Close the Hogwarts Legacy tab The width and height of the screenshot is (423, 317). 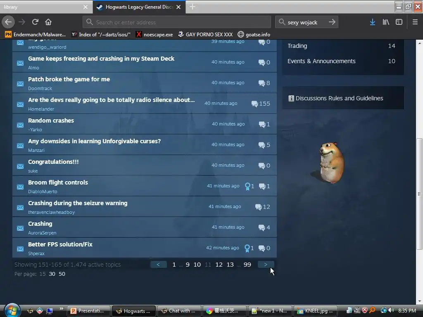(x=178, y=7)
